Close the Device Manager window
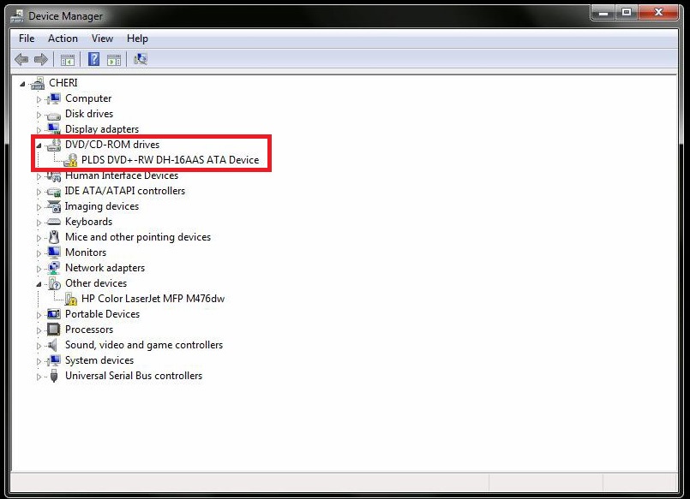Screen dimensions: 690x499 (x=658, y=13)
